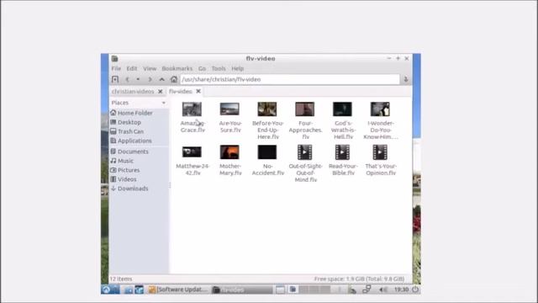This screenshot has width=538, height=303.
Task: Select Before-You-End-Up-Here.flv thumbnail
Action: [267, 109]
